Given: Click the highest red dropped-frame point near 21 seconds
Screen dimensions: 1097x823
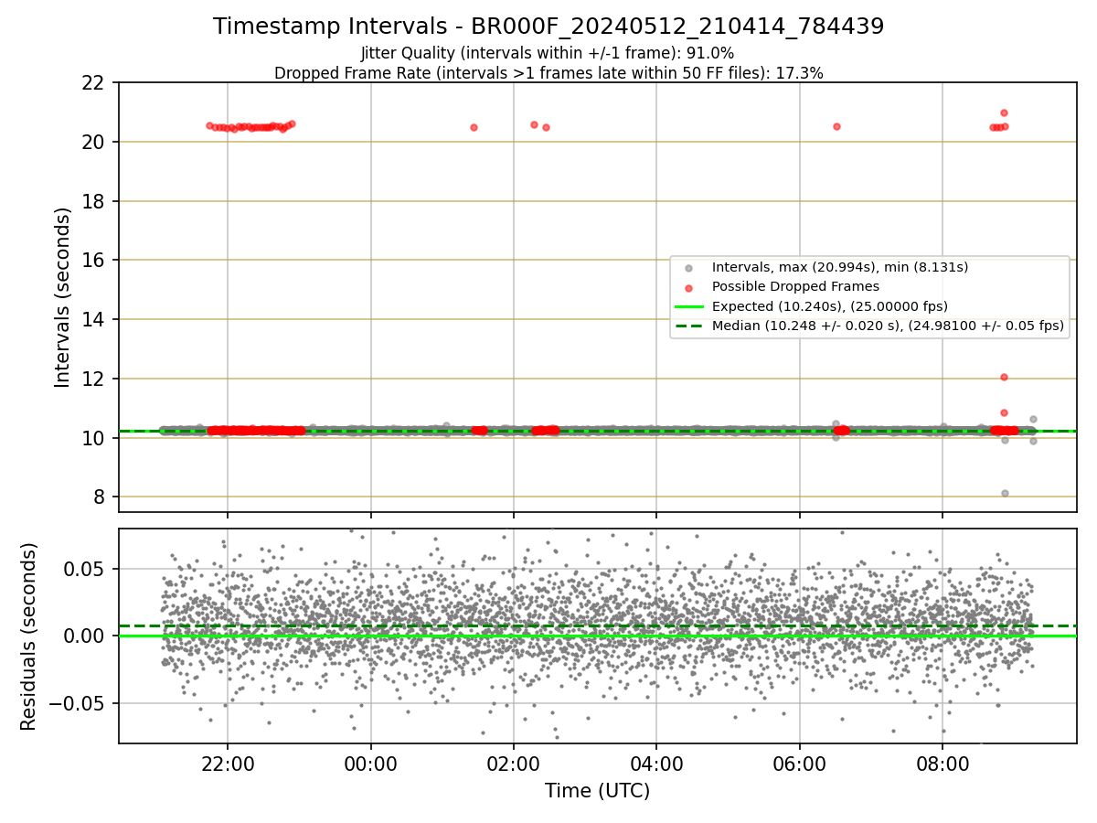Looking at the screenshot, I should pyautogui.click(x=1004, y=112).
